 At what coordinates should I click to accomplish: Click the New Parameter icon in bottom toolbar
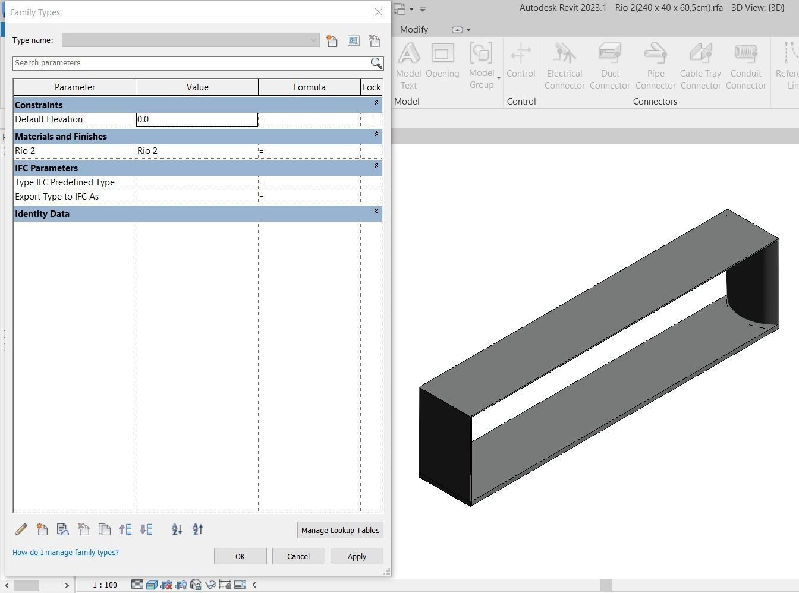(42, 529)
